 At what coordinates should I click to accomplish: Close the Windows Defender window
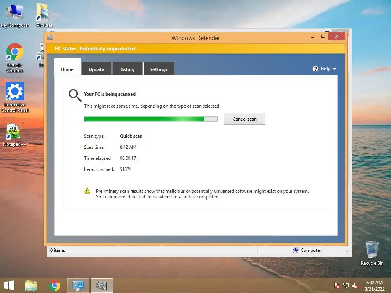[337, 36]
